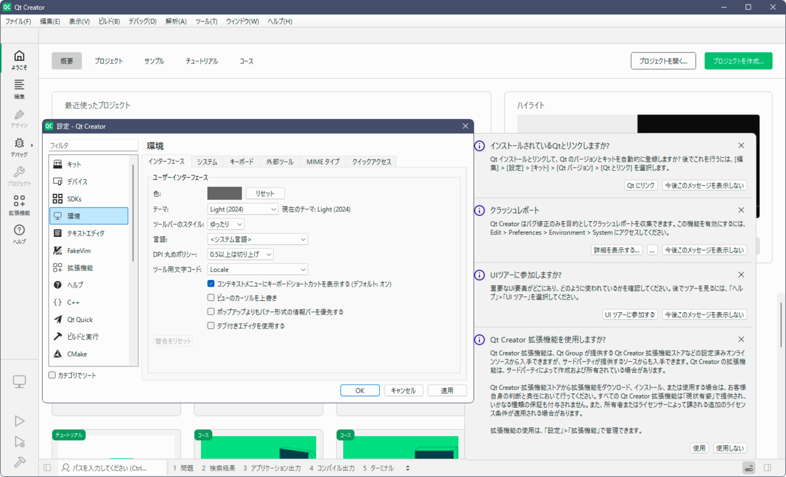Click the kit selector monitor icon
This screenshot has height=477, width=786.
point(19,381)
